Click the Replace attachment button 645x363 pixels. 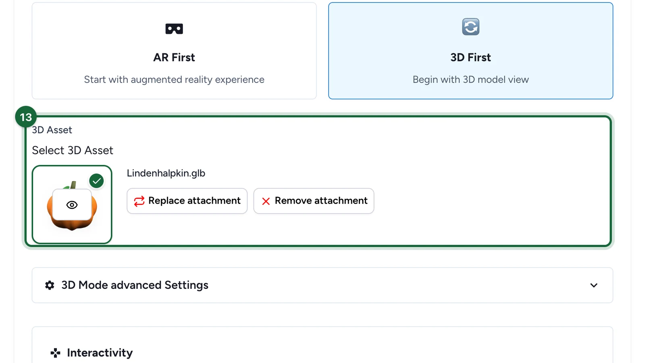(x=187, y=201)
